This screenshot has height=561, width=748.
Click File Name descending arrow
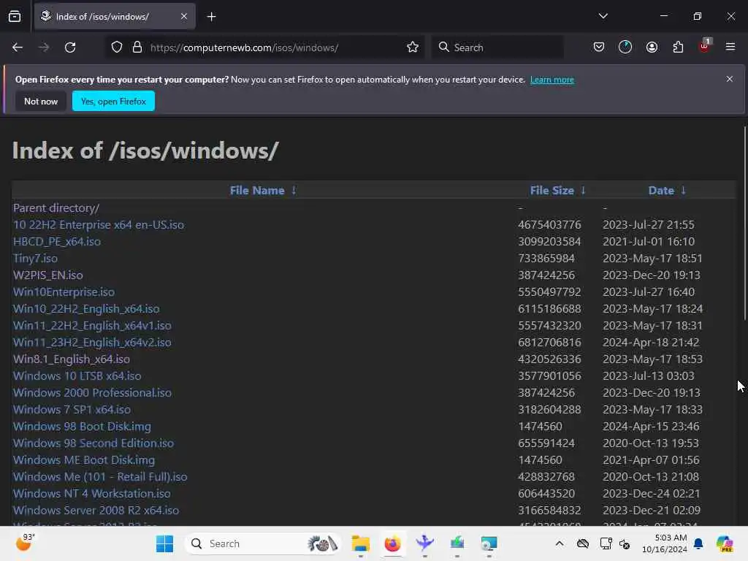[294, 191]
